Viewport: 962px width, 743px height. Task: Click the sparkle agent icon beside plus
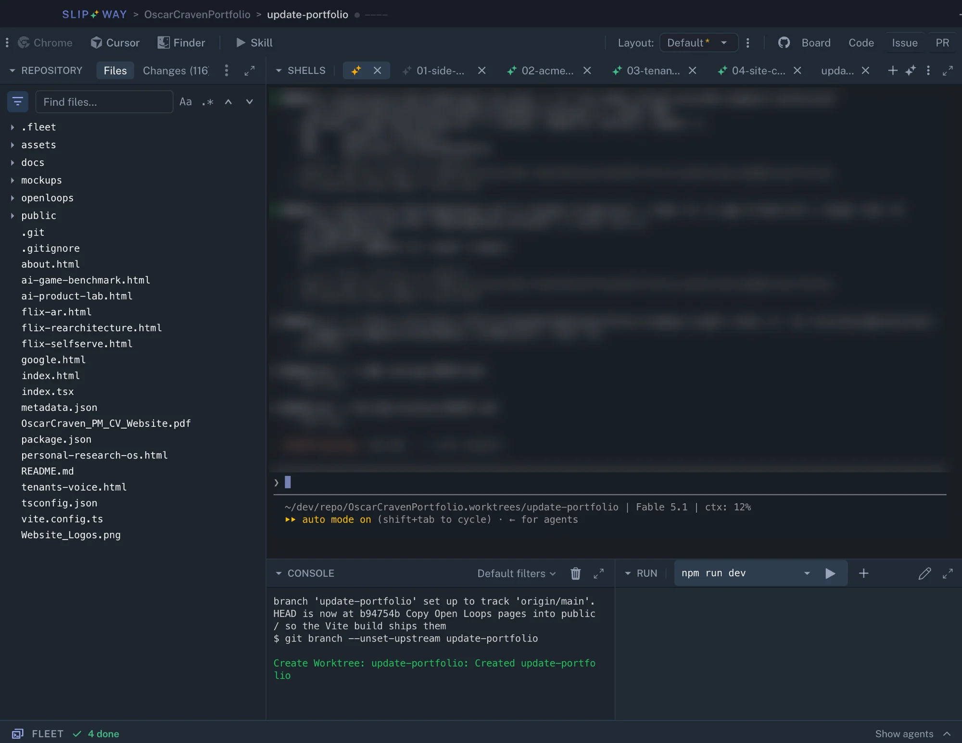pyautogui.click(x=910, y=71)
